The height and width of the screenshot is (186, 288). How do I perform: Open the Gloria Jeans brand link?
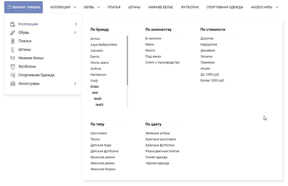(x=100, y=63)
